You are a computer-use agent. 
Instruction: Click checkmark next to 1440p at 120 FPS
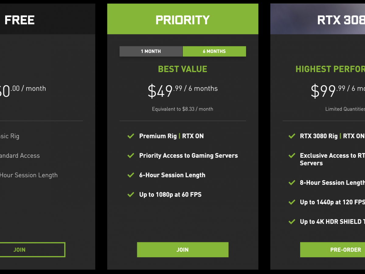pos(292,202)
